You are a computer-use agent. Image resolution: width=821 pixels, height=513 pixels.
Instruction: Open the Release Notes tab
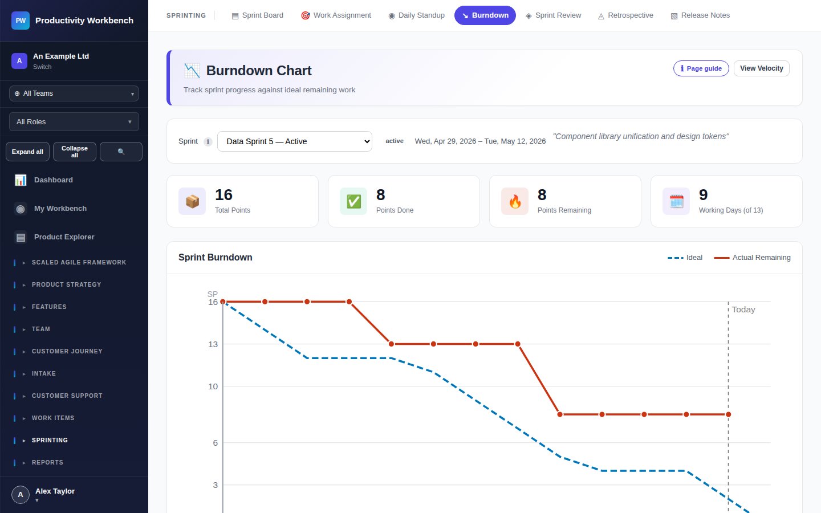tap(700, 15)
